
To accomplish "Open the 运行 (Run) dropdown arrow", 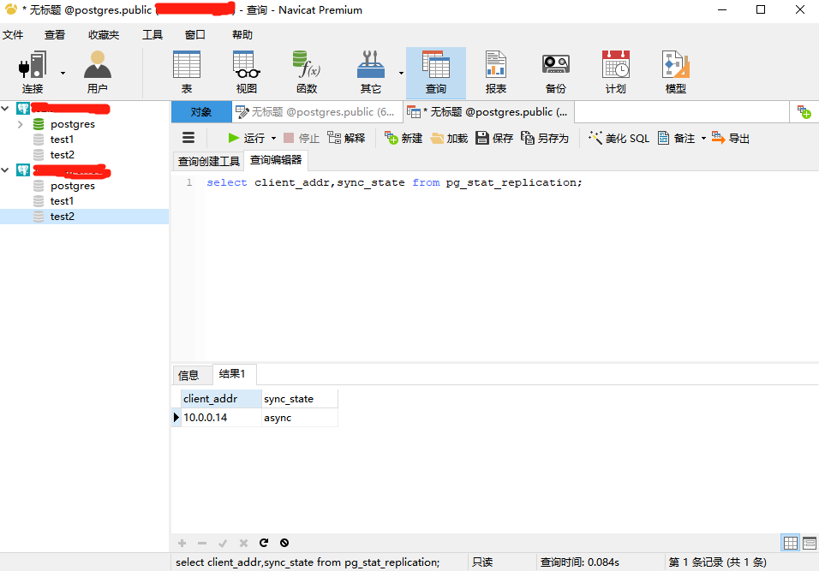I will pos(274,139).
